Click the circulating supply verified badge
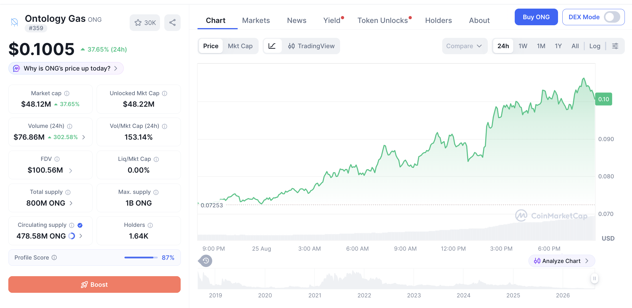This screenshot has height=308, width=632. click(x=80, y=225)
